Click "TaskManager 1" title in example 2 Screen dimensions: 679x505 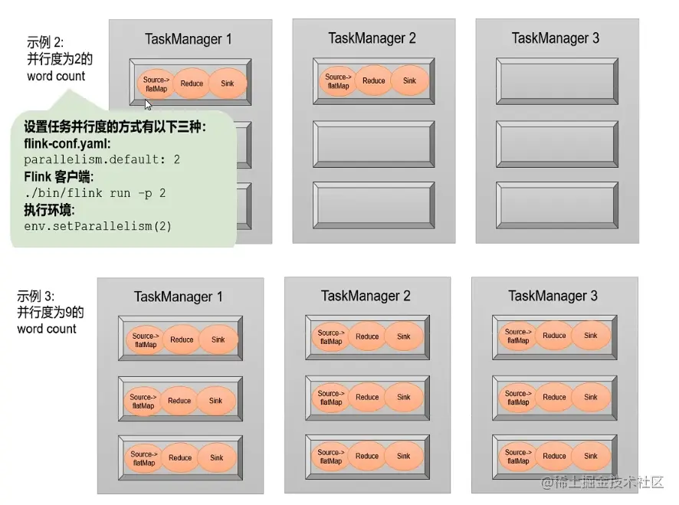(188, 39)
